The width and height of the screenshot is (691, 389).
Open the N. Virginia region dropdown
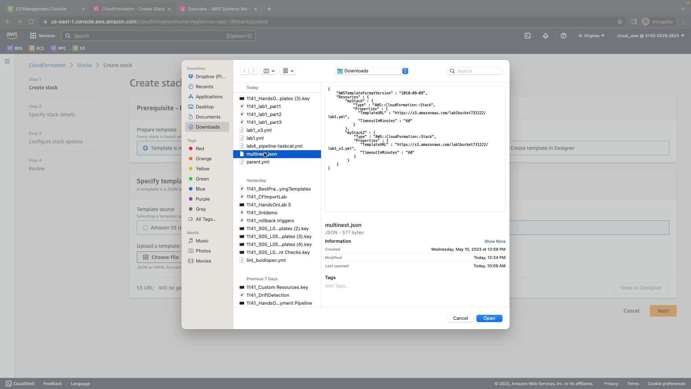click(x=591, y=36)
